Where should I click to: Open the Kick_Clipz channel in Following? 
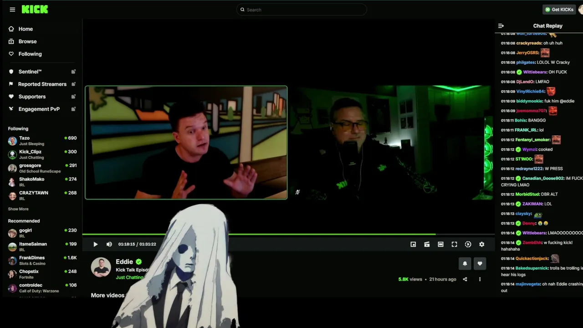click(x=42, y=154)
